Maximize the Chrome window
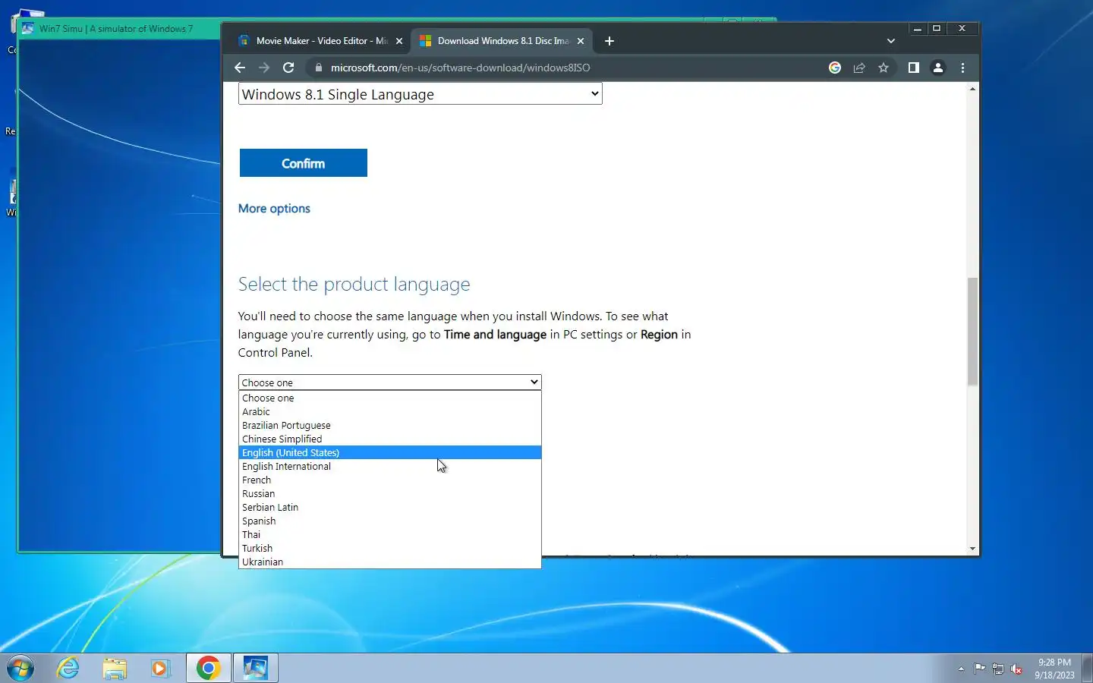Image resolution: width=1093 pixels, height=683 pixels. pyautogui.click(x=937, y=28)
